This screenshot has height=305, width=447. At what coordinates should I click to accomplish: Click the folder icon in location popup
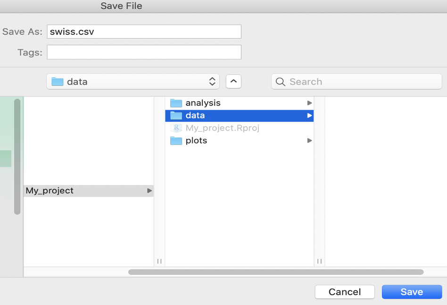[x=58, y=82]
